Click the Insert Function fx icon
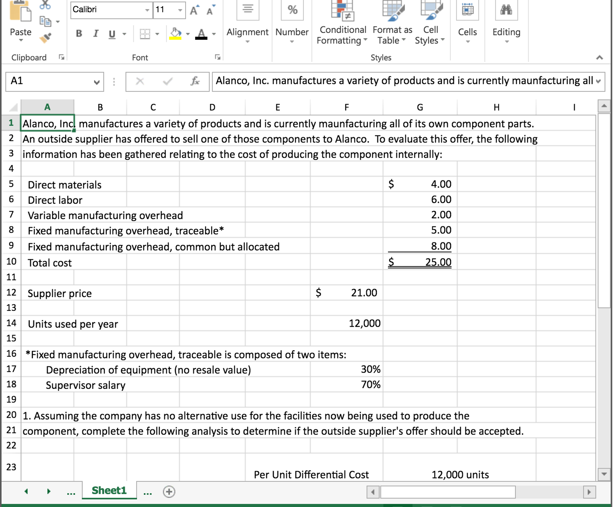613x507 pixels. pos(195,81)
